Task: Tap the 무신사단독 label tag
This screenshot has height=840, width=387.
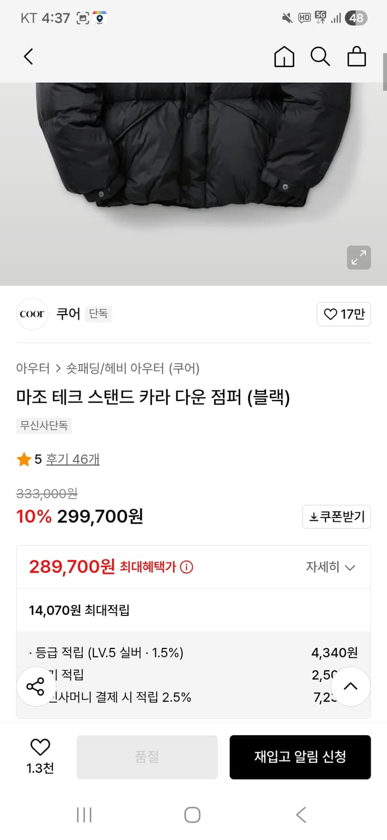Action: tap(43, 426)
